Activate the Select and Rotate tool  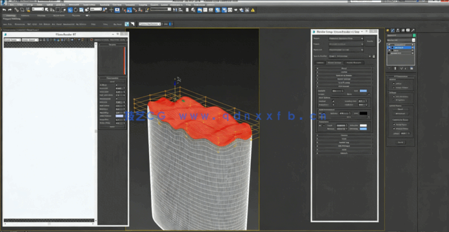(75, 10)
